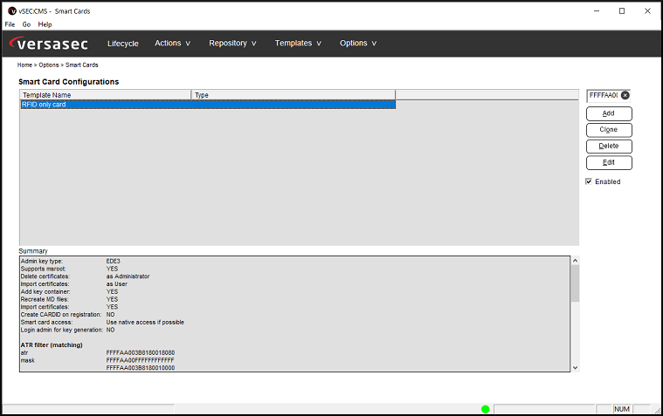
Task: Click the Delete button
Action: [609, 147]
